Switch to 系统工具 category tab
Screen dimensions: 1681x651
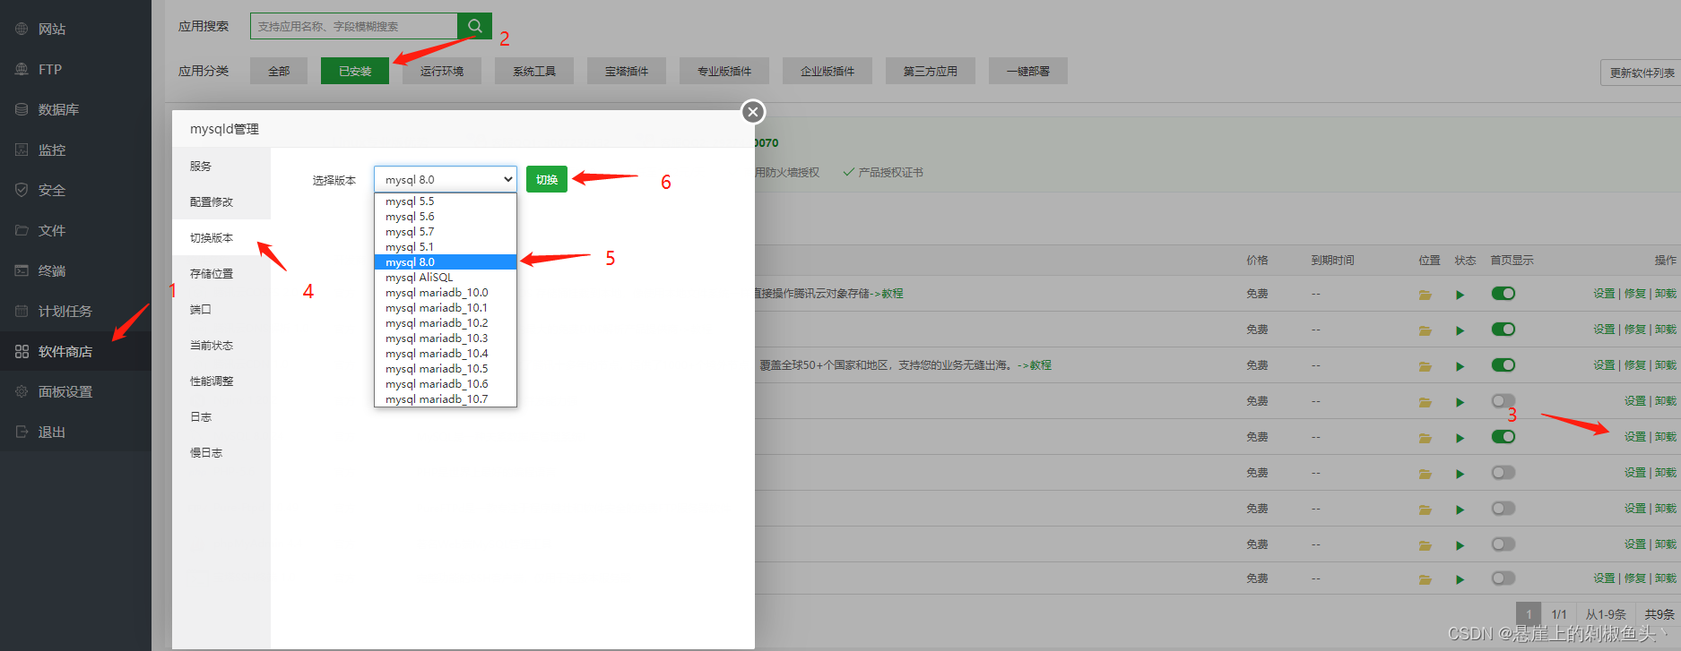pos(534,71)
